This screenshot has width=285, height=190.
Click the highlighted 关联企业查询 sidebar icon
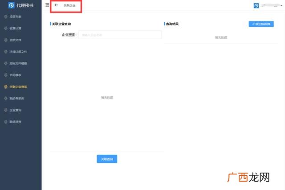(x=6, y=87)
